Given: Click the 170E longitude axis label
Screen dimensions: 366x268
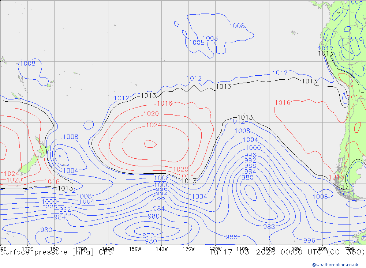Looking at the screenshot, I should click(x=27, y=249).
